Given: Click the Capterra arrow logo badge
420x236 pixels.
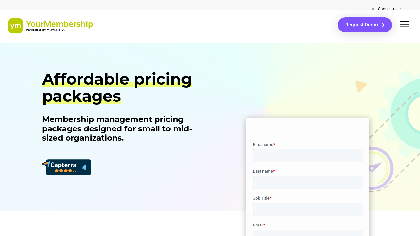Looking at the screenshot, I should click(46, 164).
